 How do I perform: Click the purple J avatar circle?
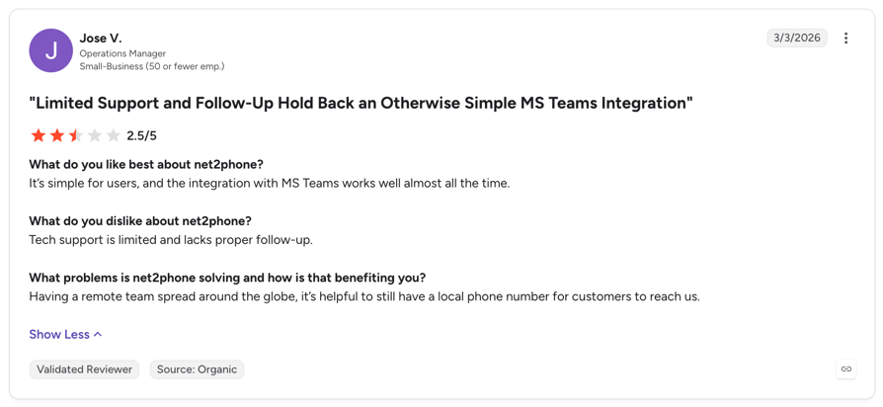click(x=50, y=50)
